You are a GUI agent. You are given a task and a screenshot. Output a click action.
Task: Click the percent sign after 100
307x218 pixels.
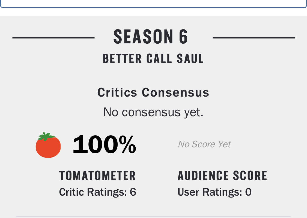[127, 145]
